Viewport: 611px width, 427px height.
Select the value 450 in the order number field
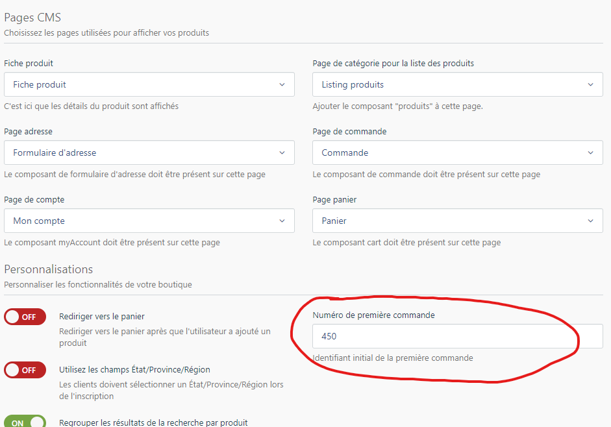329,336
